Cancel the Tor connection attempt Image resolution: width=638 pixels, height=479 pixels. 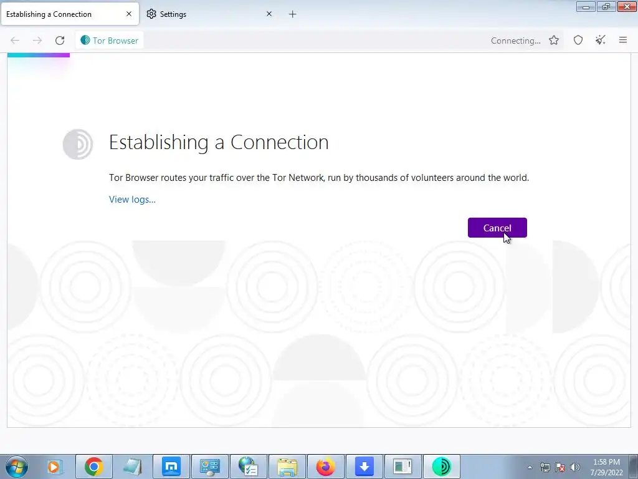pyautogui.click(x=497, y=228)
